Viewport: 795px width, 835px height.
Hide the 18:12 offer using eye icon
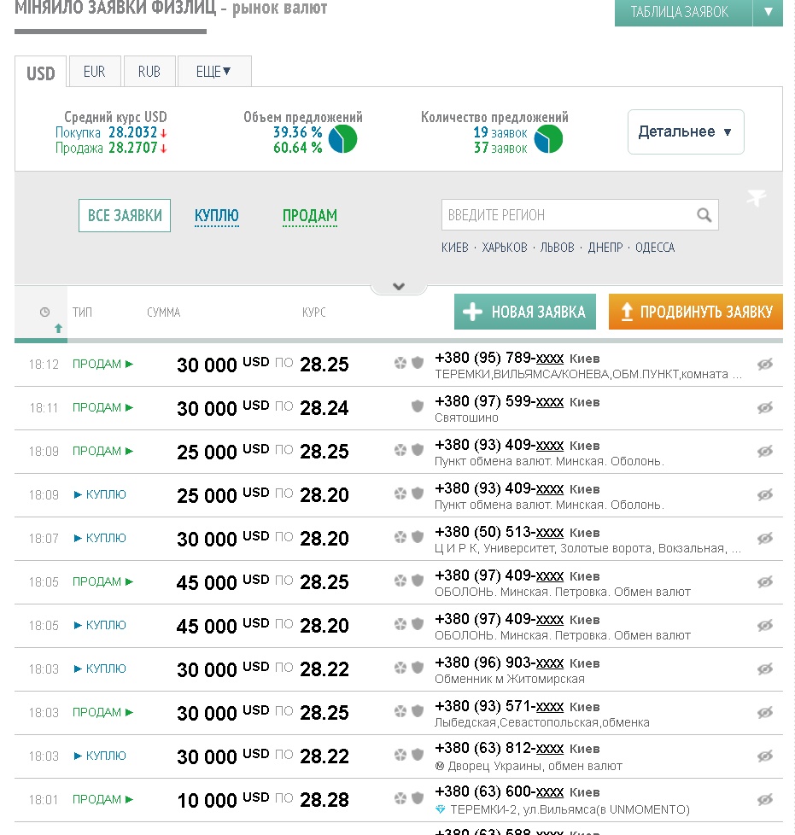tap(765, 364)
